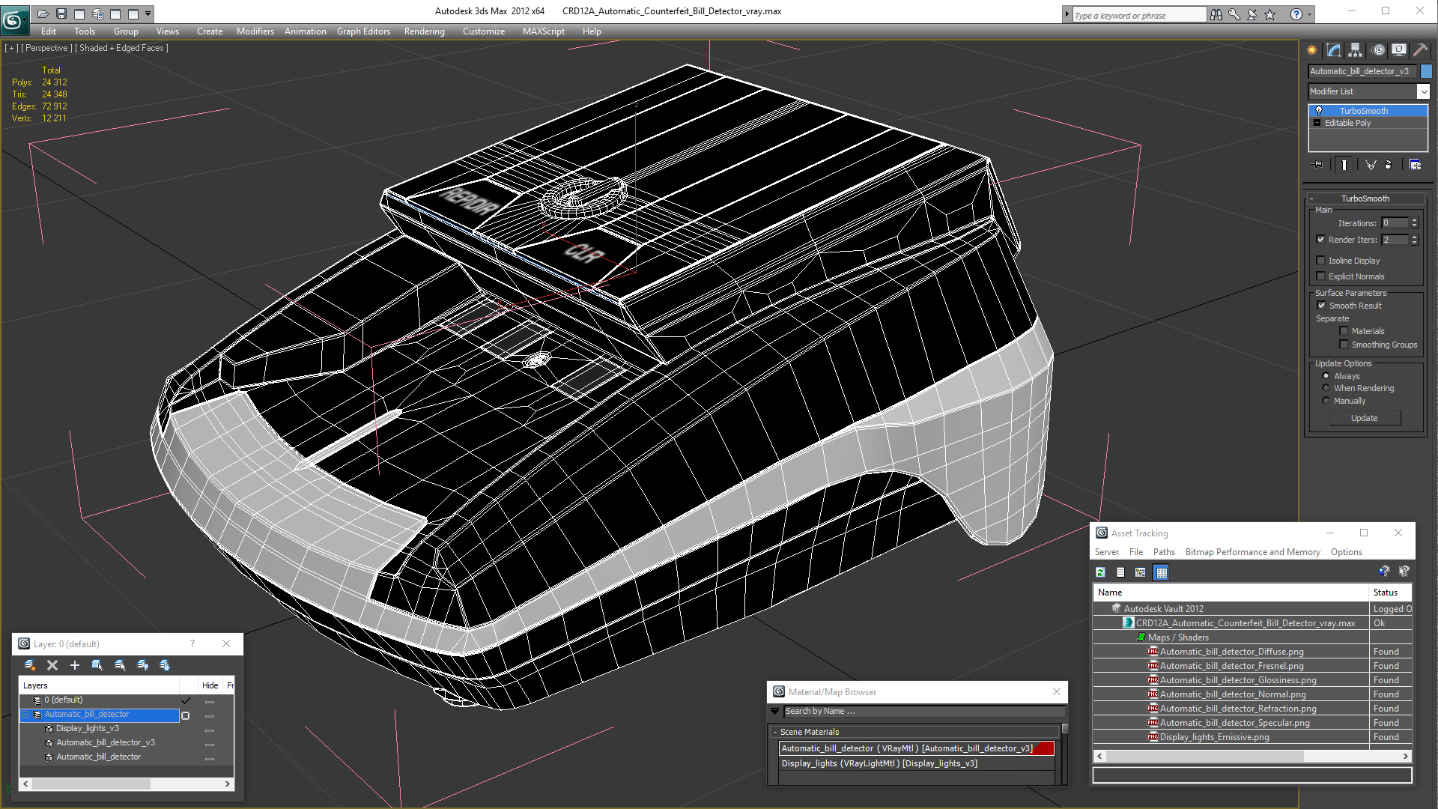Refresh the Asset Tracking list
The image size is (1438, 809).
pyautogui.click(x=1100, y=572)
